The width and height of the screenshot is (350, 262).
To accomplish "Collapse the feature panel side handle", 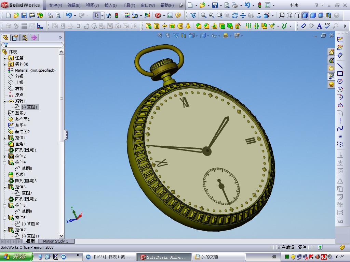I will click(66, 135).
